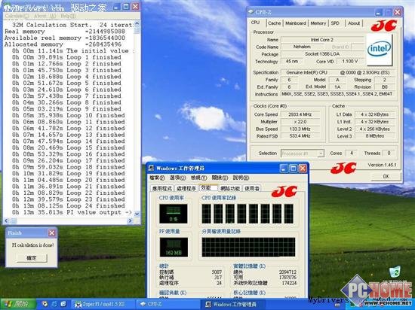Maximize the Super PI window
This screenshot has width=415, height=310.
(x=126, y=7)
